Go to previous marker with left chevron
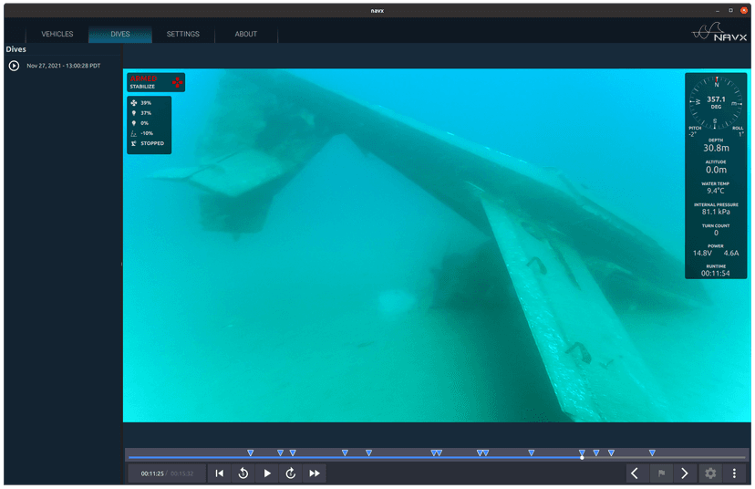 (636, 473)
